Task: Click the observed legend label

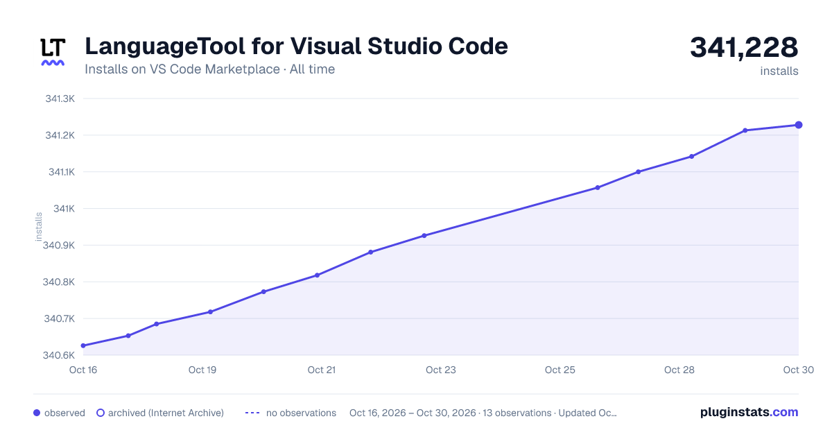Action: (x=64, y=413)
